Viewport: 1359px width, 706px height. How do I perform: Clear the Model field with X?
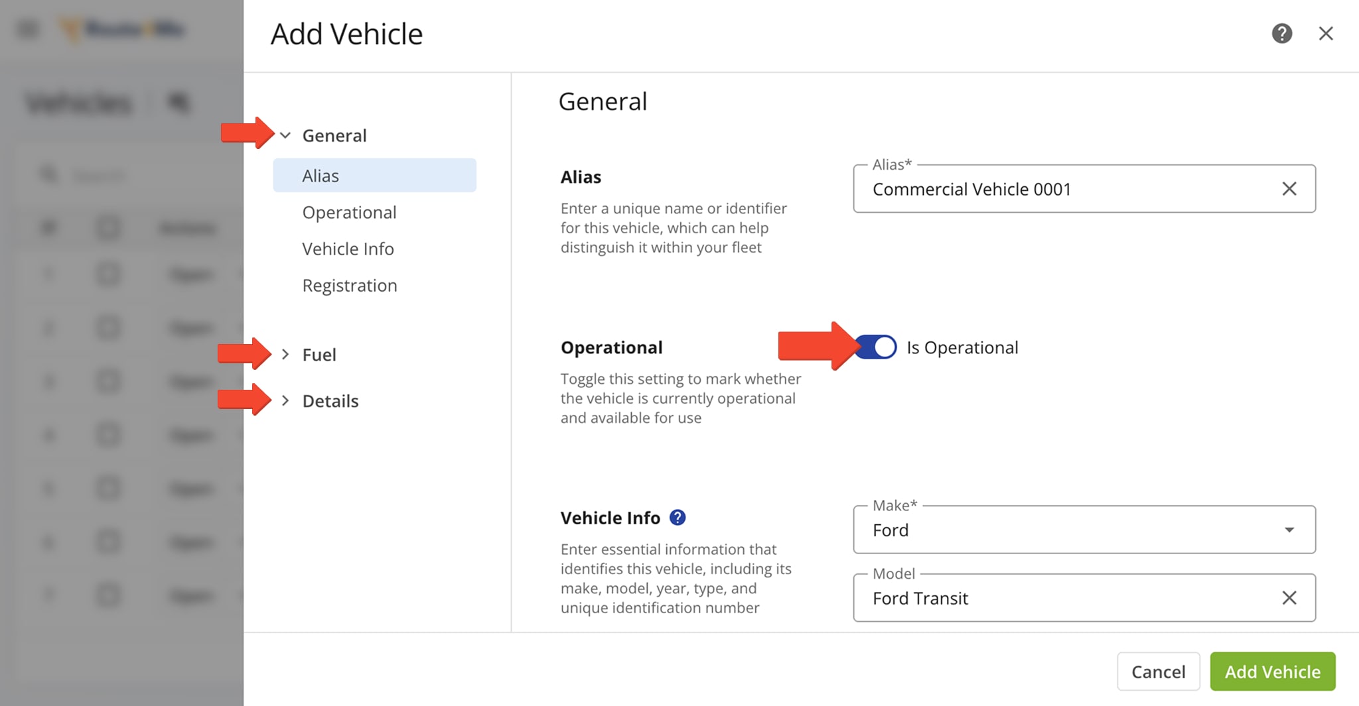pyautogui.click(x=1289, y=598)
